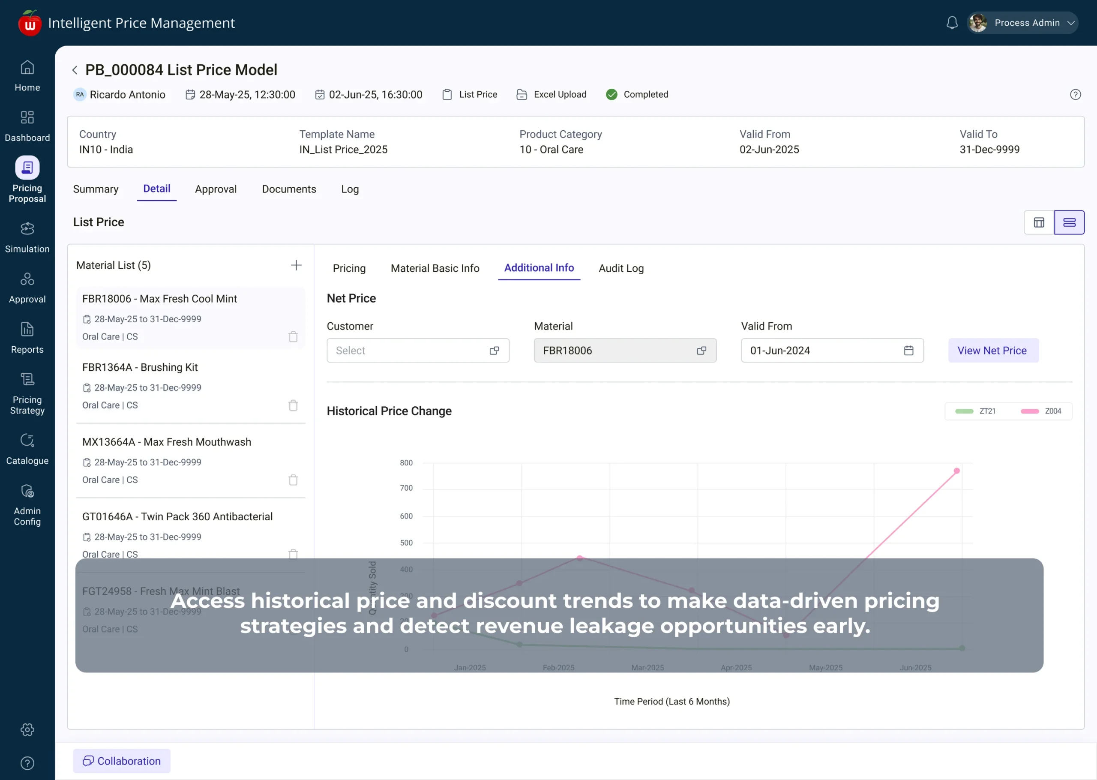Click the Intelligent Price Management logo
The width and height of the screenshot is (1097, 780).
(x=30, y=23)
